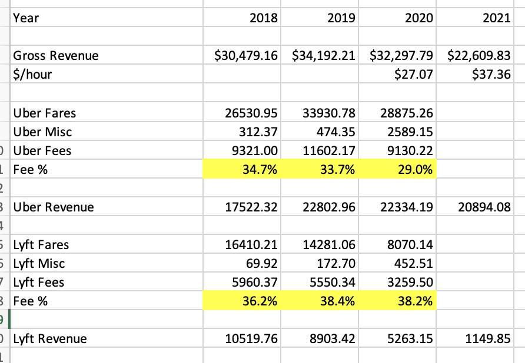Select Uber Revenue value 22334.19
Image resolution: width=525 pixels, height=363 pixels.
[x=397, y=207]
